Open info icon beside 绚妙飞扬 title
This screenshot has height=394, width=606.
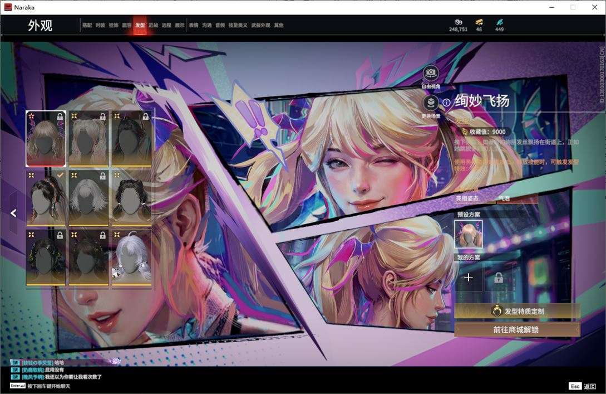(x=446, y=103)
